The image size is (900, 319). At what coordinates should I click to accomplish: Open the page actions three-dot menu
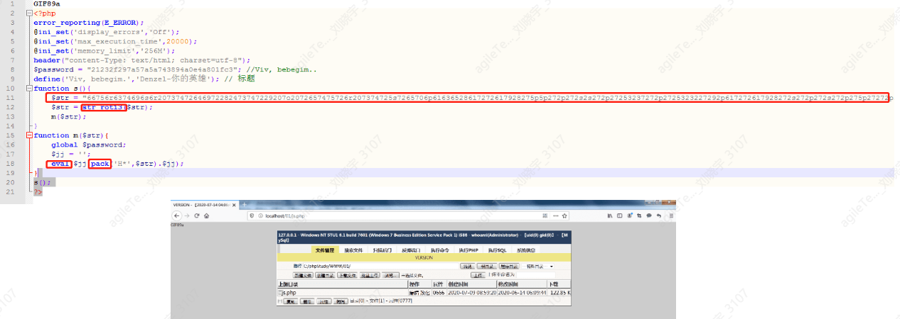point(555,216)
